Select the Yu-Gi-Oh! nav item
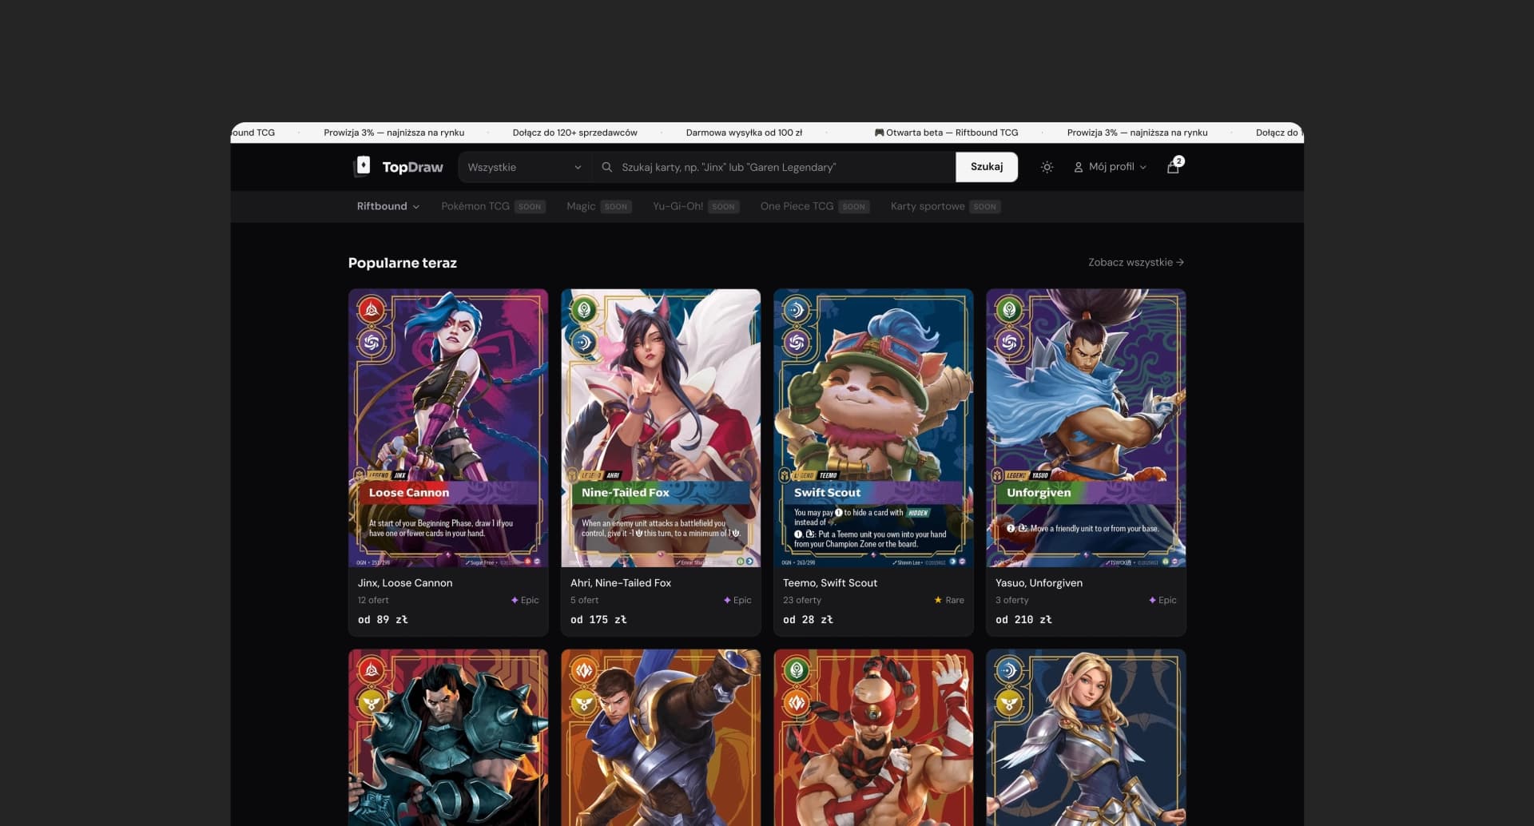This screenshot has height=826, width=1534. click(x=678, y=206)
